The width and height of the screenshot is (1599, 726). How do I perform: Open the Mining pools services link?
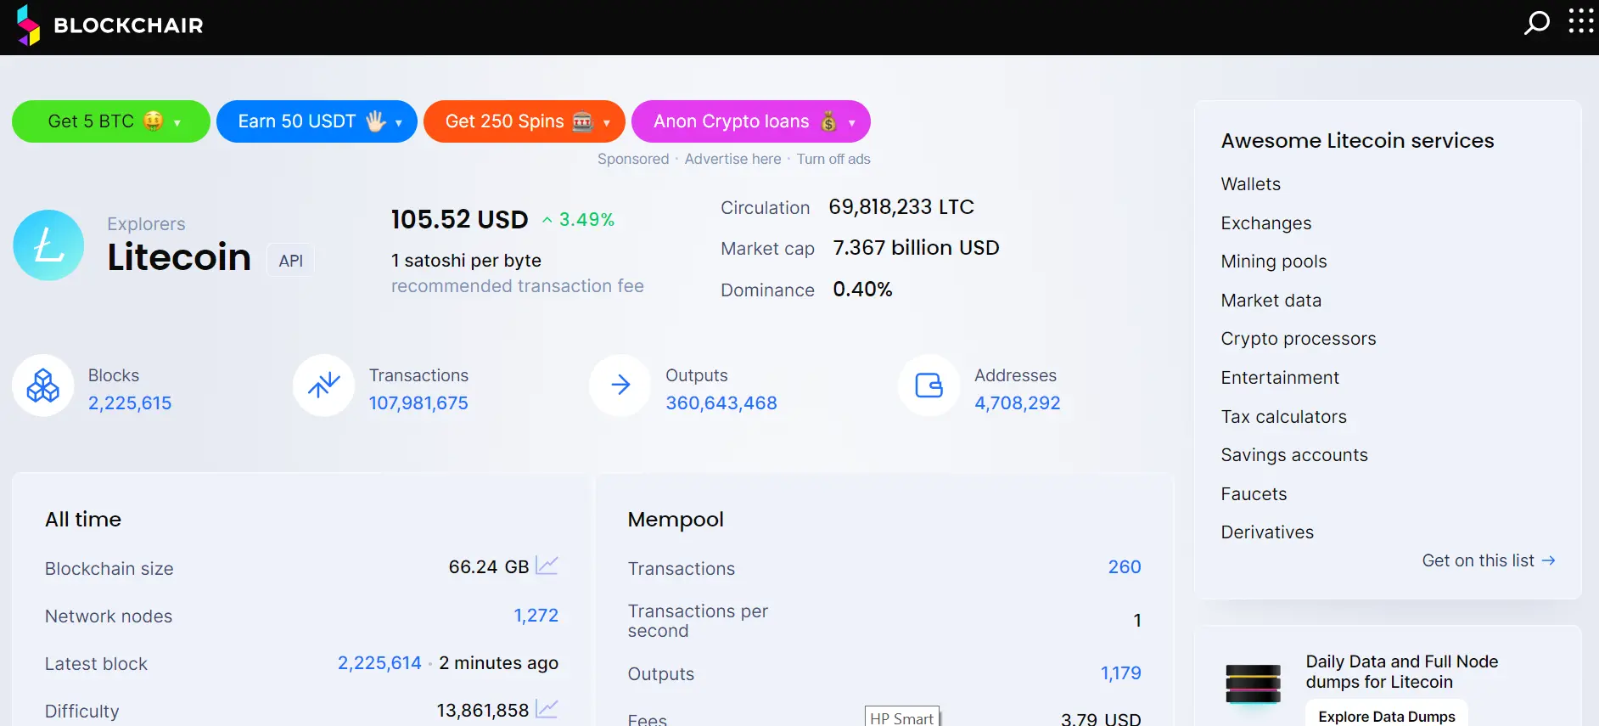tap(1274, 262)
